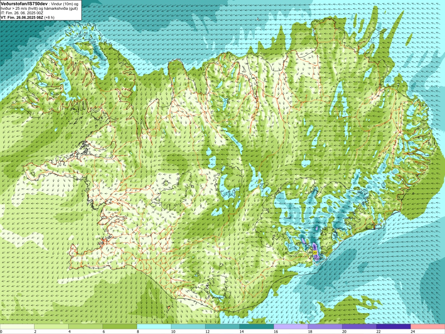Click the "(+8 h)" forecast offset text
The width and height of the screenshot is (445, 334).
click(49, 17)
